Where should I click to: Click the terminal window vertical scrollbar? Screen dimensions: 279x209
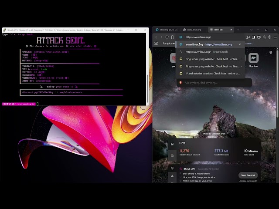(147, 89)
